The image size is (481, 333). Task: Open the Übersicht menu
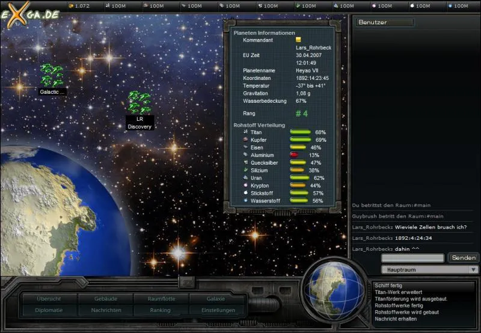point(49,299)
